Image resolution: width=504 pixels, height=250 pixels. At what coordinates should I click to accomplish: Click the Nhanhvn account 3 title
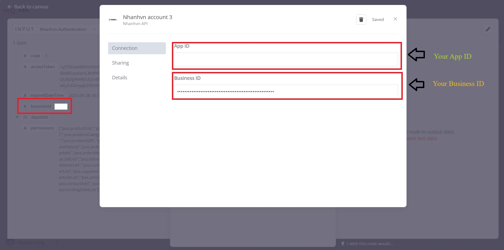pos(147,17)
